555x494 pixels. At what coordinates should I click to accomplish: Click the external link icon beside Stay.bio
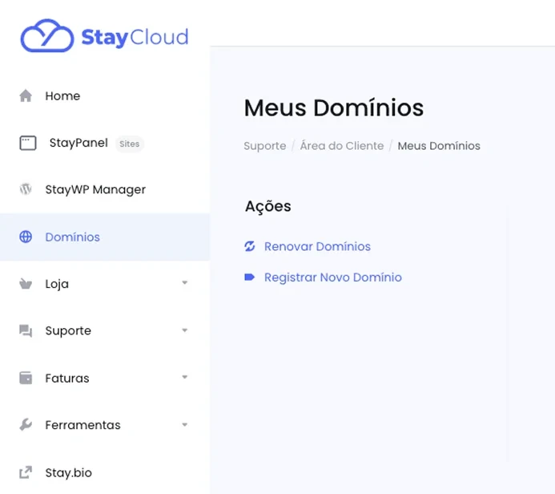click(x=26, y=472)
